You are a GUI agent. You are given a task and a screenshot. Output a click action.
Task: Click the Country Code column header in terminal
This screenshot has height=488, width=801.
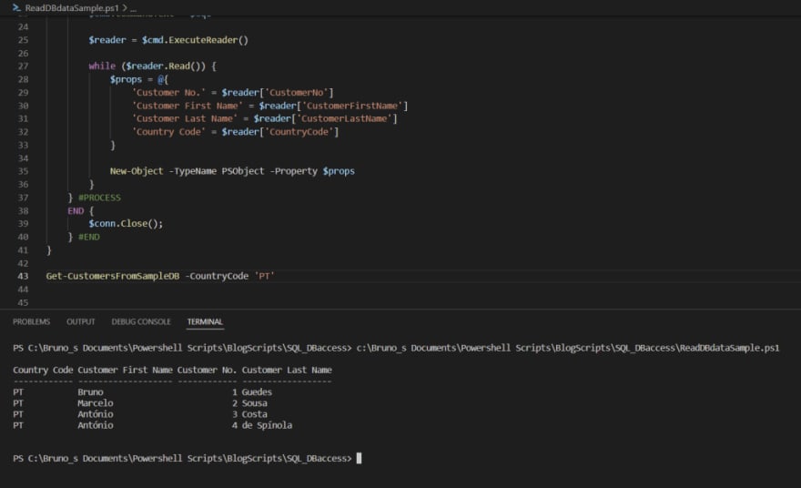pyautogui.click(x=43, y=370)
